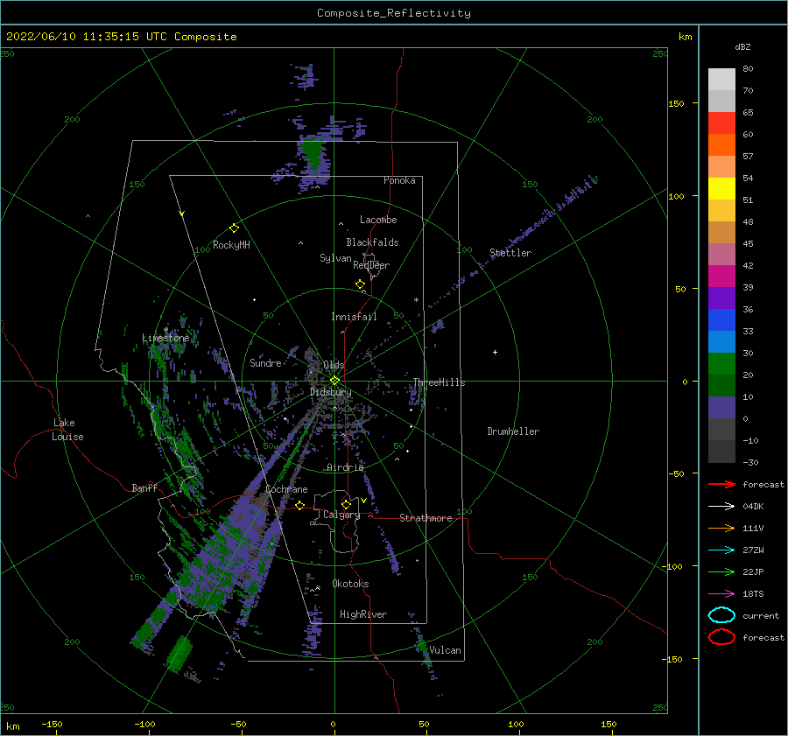Click the yellow diamond marker below RedDeer

click(361, 284)
